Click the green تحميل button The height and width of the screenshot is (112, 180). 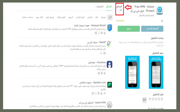coord(129,29)
